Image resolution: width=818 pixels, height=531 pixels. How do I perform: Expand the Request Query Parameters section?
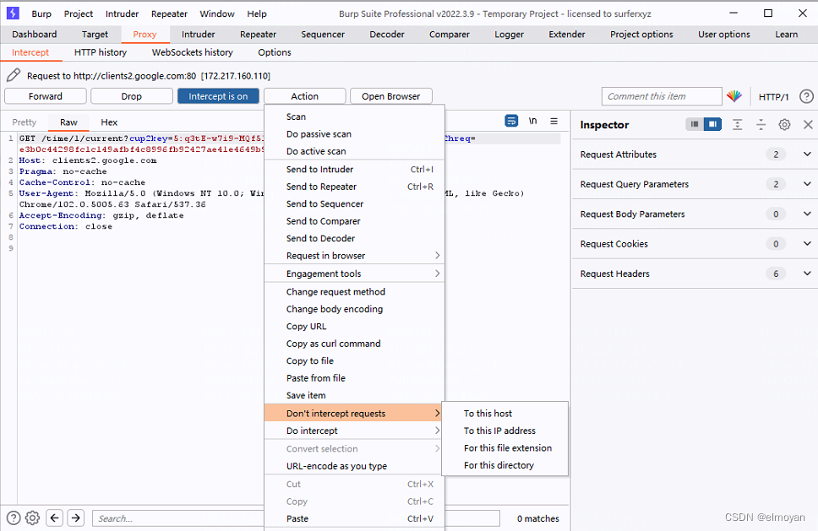coord(807,184)
